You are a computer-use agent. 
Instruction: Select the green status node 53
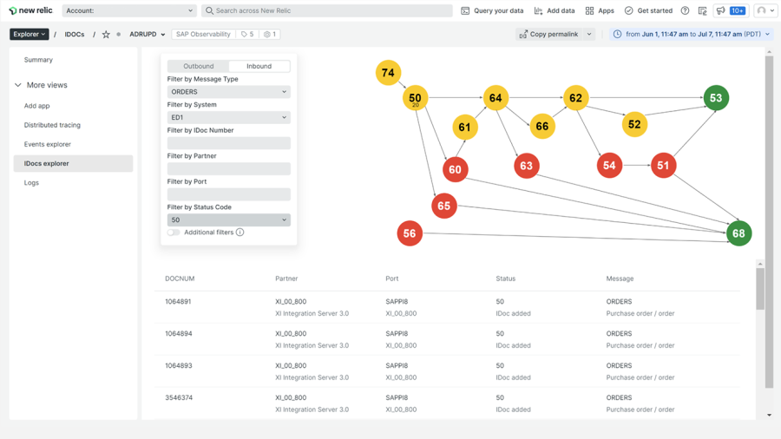point(716,97)
